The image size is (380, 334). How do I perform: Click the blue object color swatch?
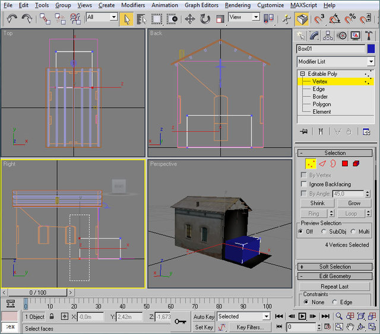(371, 49)
